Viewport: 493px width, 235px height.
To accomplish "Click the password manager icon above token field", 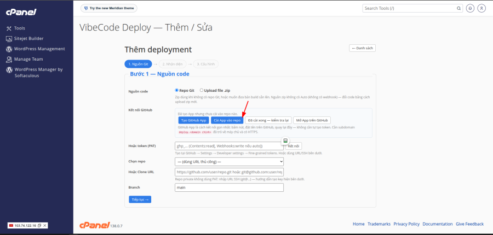I will pyautogui.click(x=285, y=140).
